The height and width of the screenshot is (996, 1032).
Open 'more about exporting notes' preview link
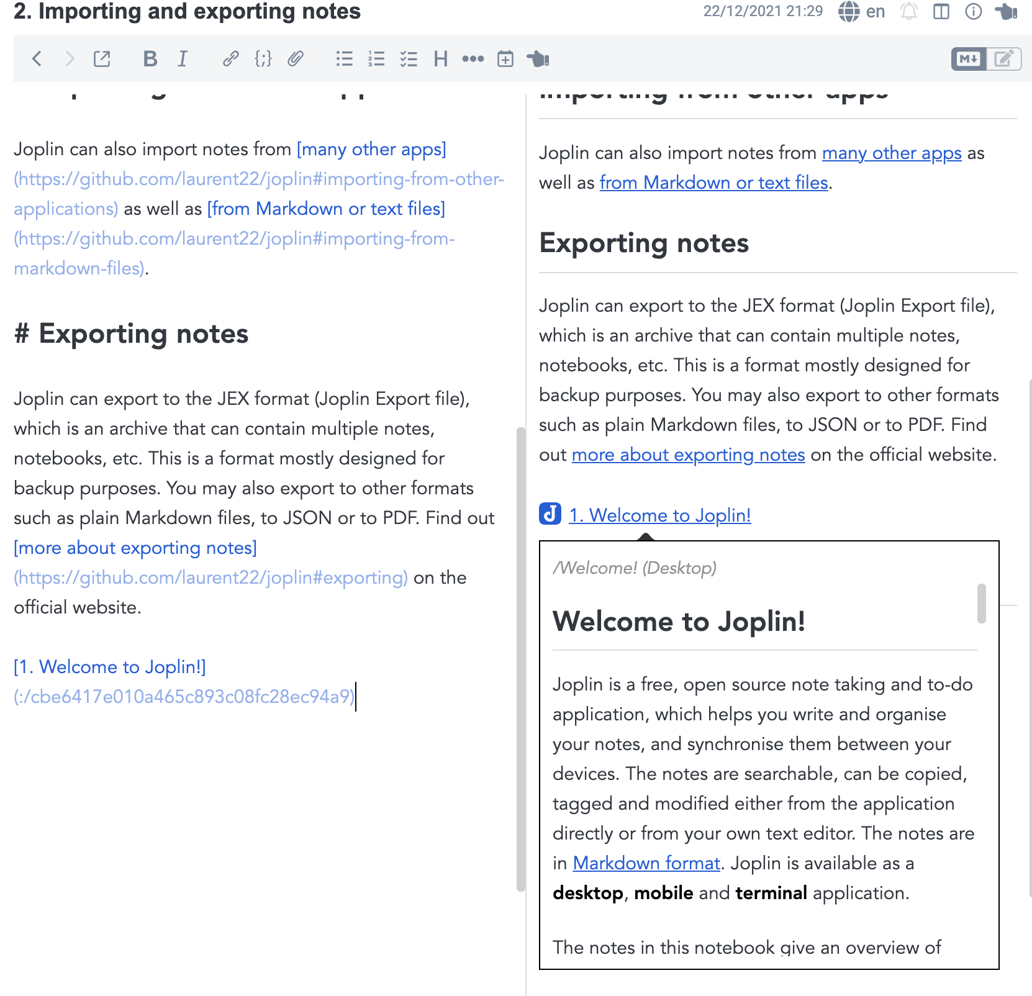click(688, 455)
